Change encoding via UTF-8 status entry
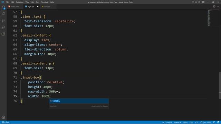Viewport: 221px width, 124px height. [185, 122]
